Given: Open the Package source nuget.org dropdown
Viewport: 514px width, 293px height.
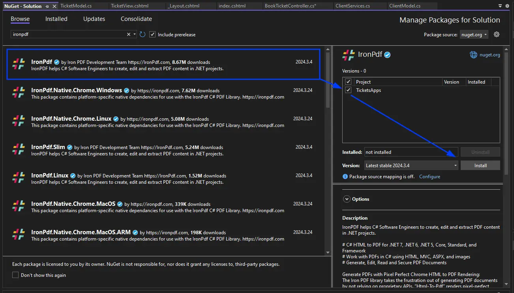Looking at the screenshot, I should coord(474,34).
